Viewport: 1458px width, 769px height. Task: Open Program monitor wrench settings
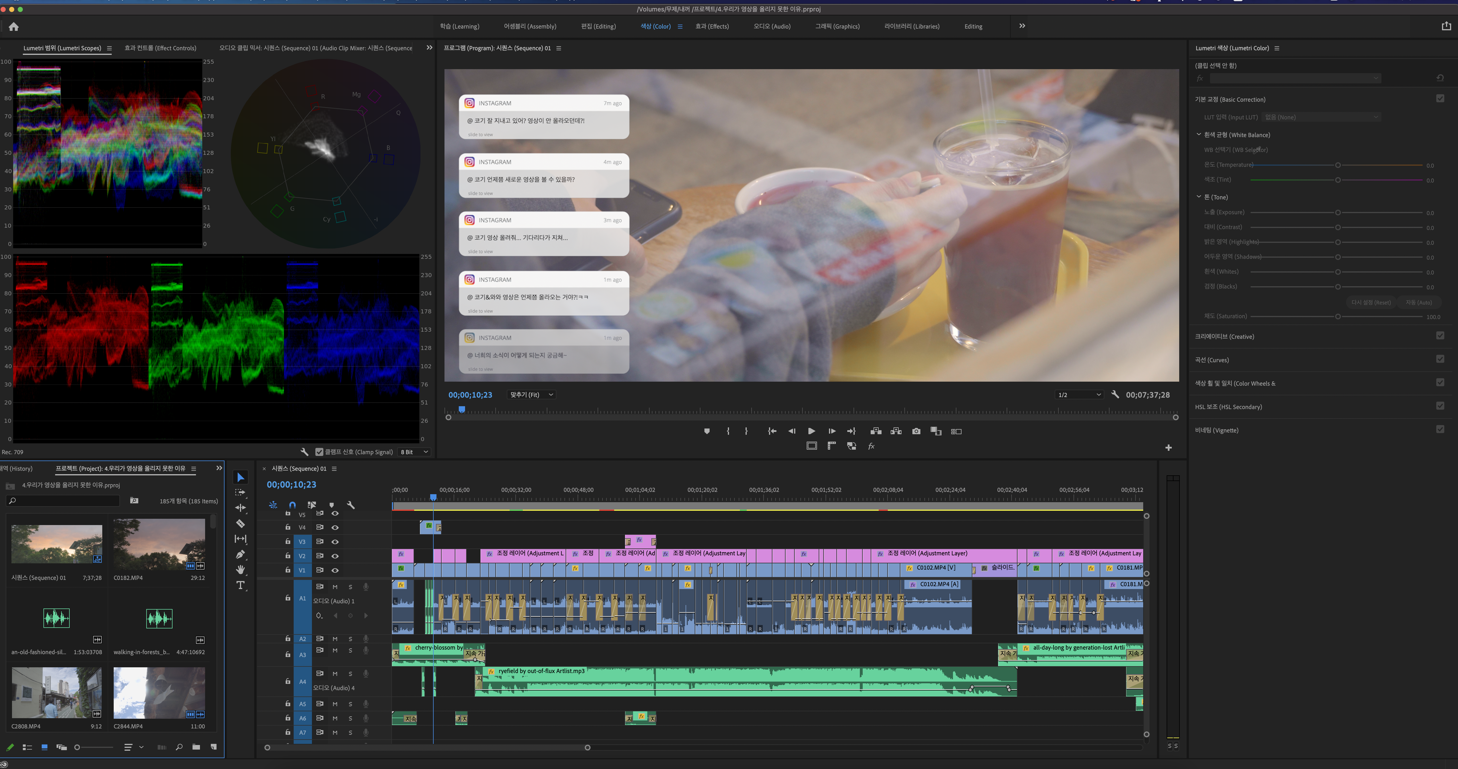pos(1115,394)
